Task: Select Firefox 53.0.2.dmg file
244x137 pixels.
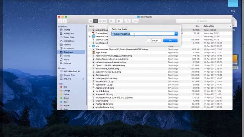Action: pos(160,104)
